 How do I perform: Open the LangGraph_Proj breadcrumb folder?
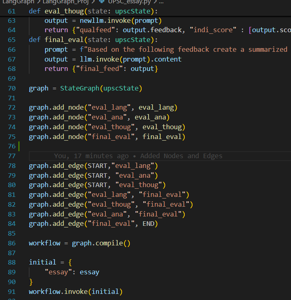66,2
